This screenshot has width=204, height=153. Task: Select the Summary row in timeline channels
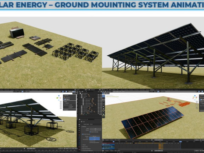tap(108, 143)
